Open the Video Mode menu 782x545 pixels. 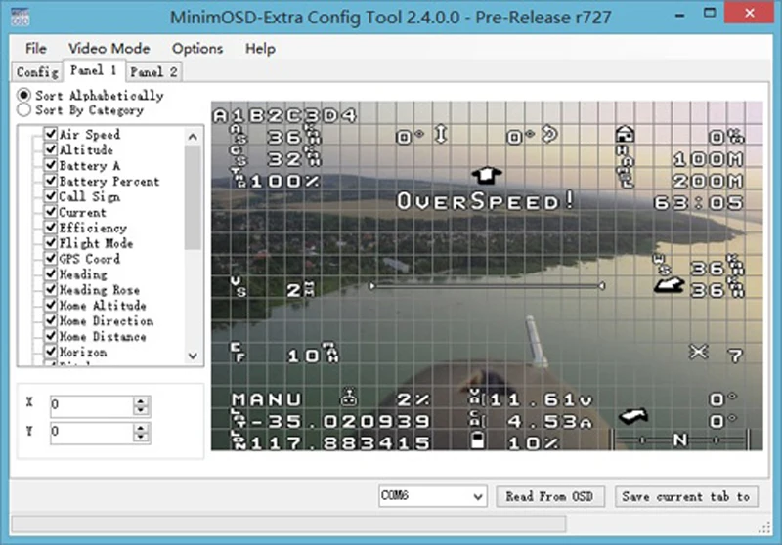(x=109, y=48)
